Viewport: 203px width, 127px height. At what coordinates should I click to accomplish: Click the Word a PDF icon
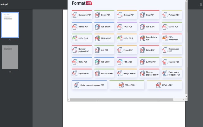(x=75, y=27)
